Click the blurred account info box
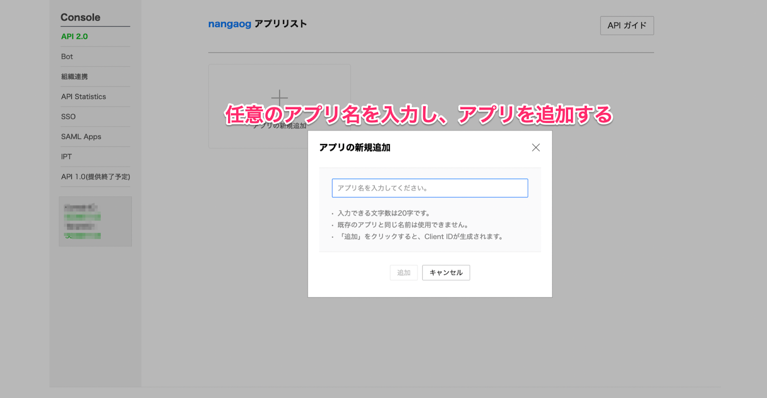Viewport: 767px width, 398px height. tap(95, 221)
